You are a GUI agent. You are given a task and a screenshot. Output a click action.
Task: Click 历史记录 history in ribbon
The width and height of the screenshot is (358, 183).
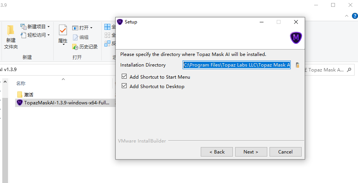85,47
